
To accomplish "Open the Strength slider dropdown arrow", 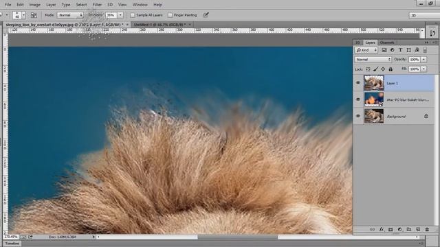I will (x=120, y=15).
